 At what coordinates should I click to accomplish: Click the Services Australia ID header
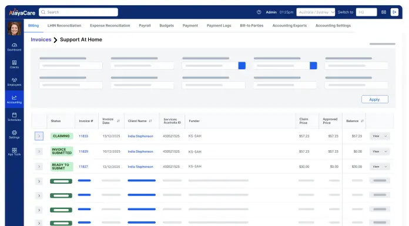pos(172,121)
